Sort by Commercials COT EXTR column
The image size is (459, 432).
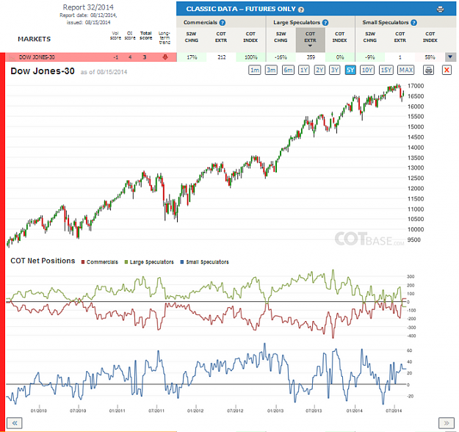click(221, 37)
